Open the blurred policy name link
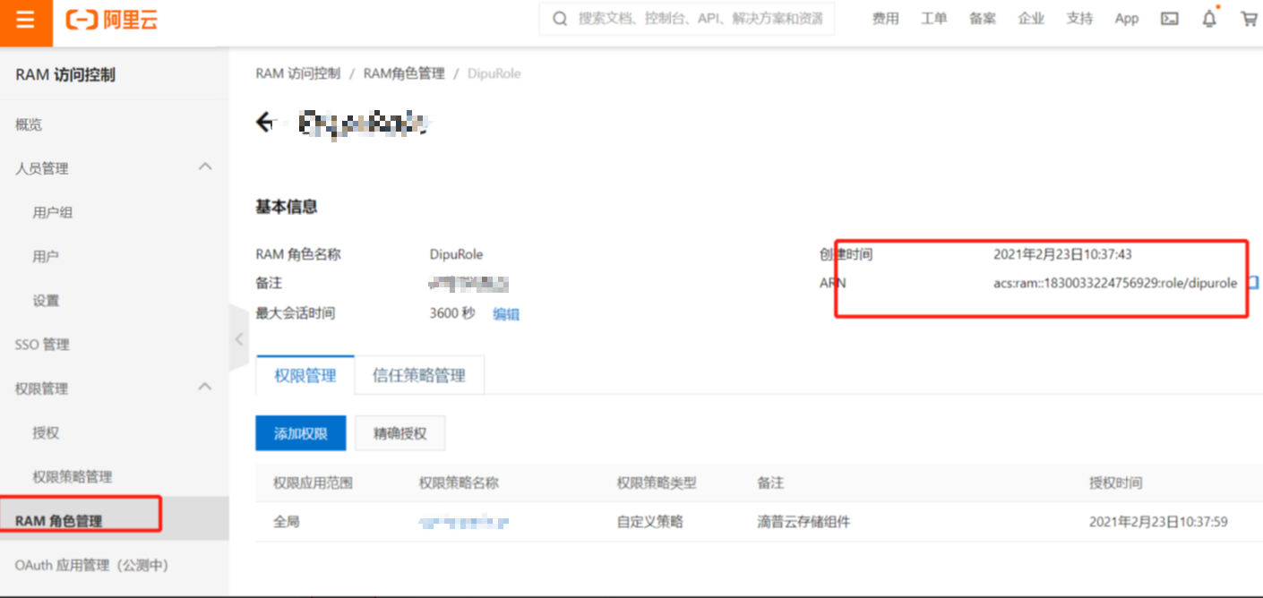This screenshot has height=598, width=1263. [x=464, y=521]
